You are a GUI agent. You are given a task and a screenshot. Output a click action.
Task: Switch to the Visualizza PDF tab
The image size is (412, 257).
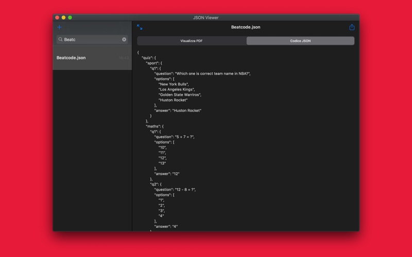[192, 41]
